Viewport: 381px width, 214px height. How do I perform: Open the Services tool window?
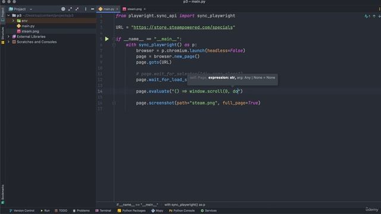pyautogui.click(x=208, y=210)
